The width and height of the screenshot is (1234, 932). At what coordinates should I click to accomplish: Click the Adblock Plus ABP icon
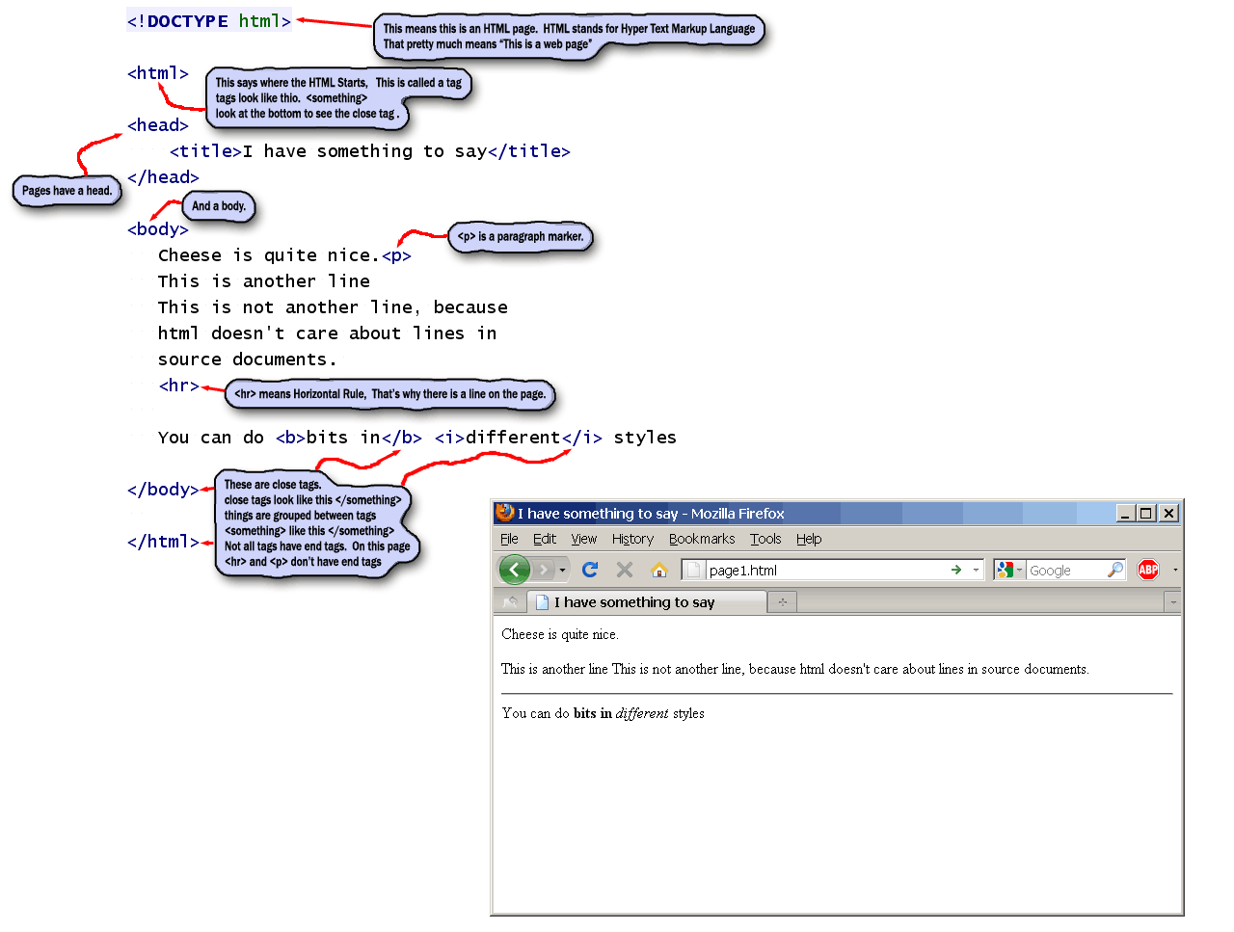[1147, 570]
